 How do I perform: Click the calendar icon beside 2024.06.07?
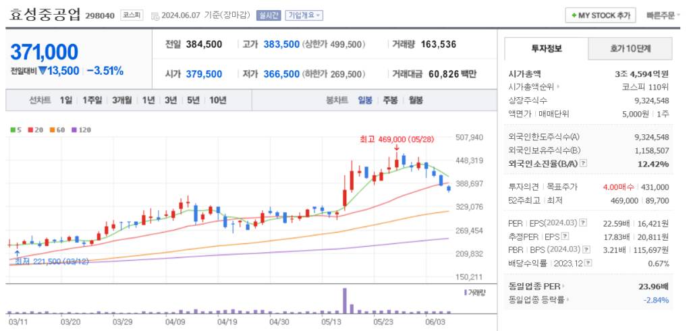point(155,16)
